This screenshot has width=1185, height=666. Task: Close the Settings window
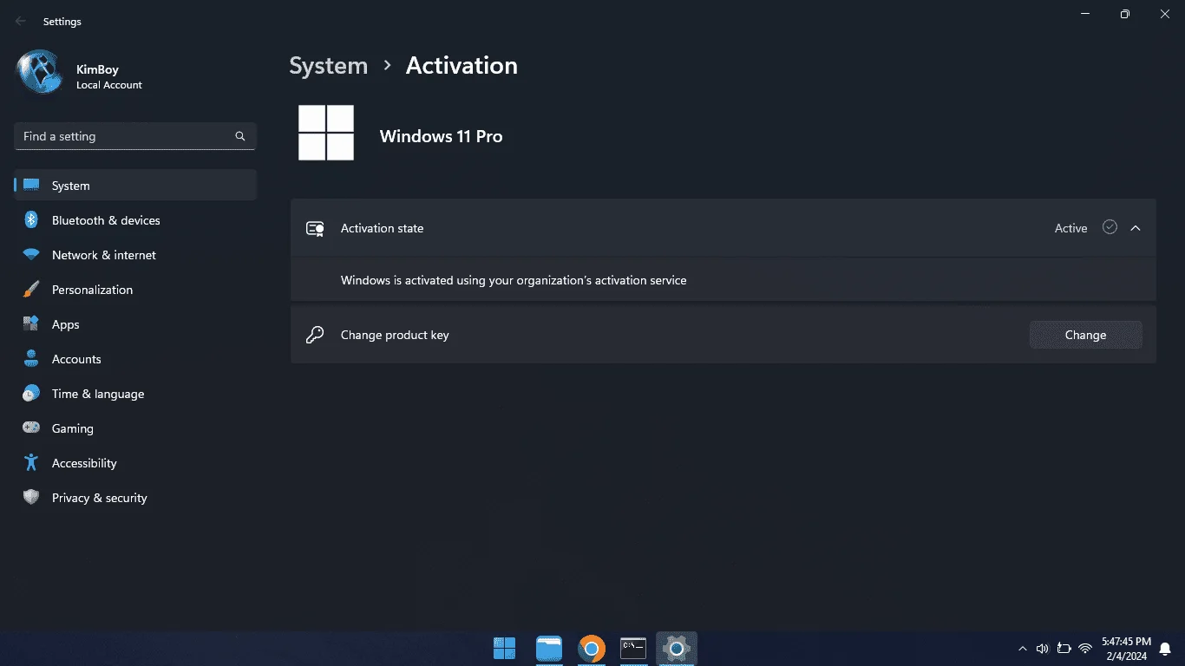pos(1165,14)
